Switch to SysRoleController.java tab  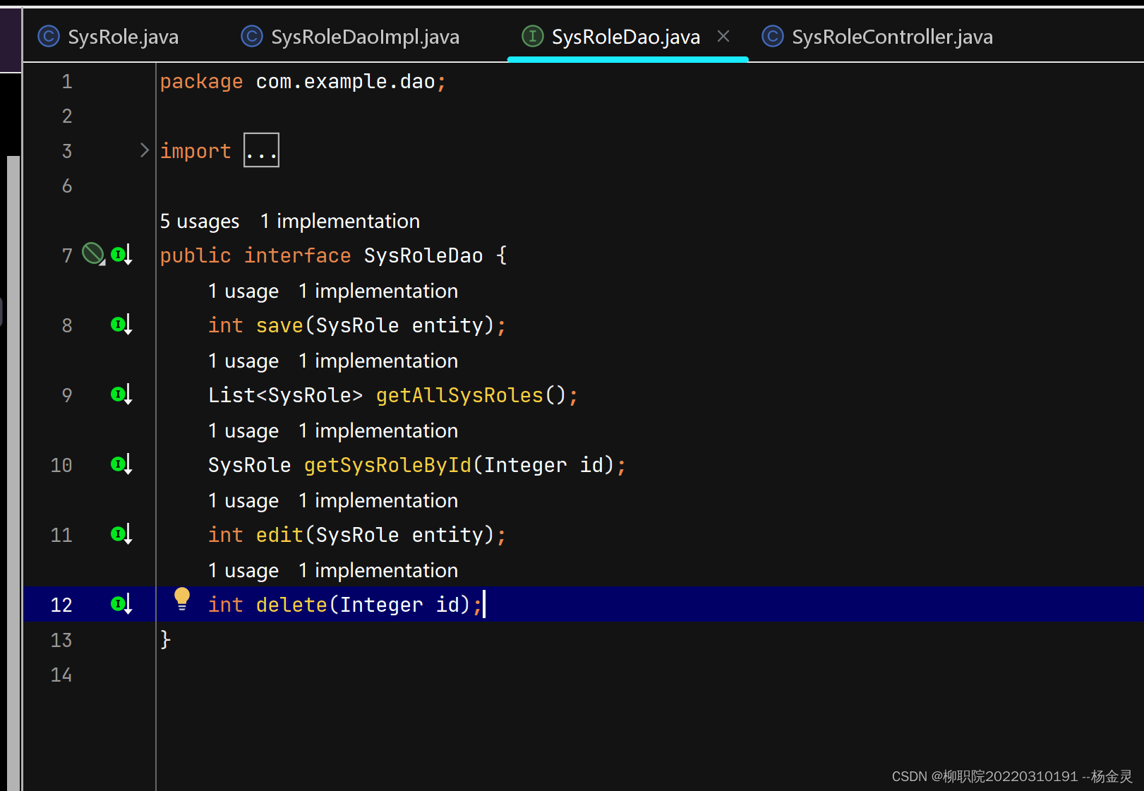coord(891,36)
